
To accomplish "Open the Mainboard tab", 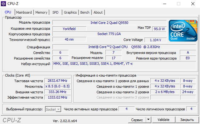I will pos(24,12).
